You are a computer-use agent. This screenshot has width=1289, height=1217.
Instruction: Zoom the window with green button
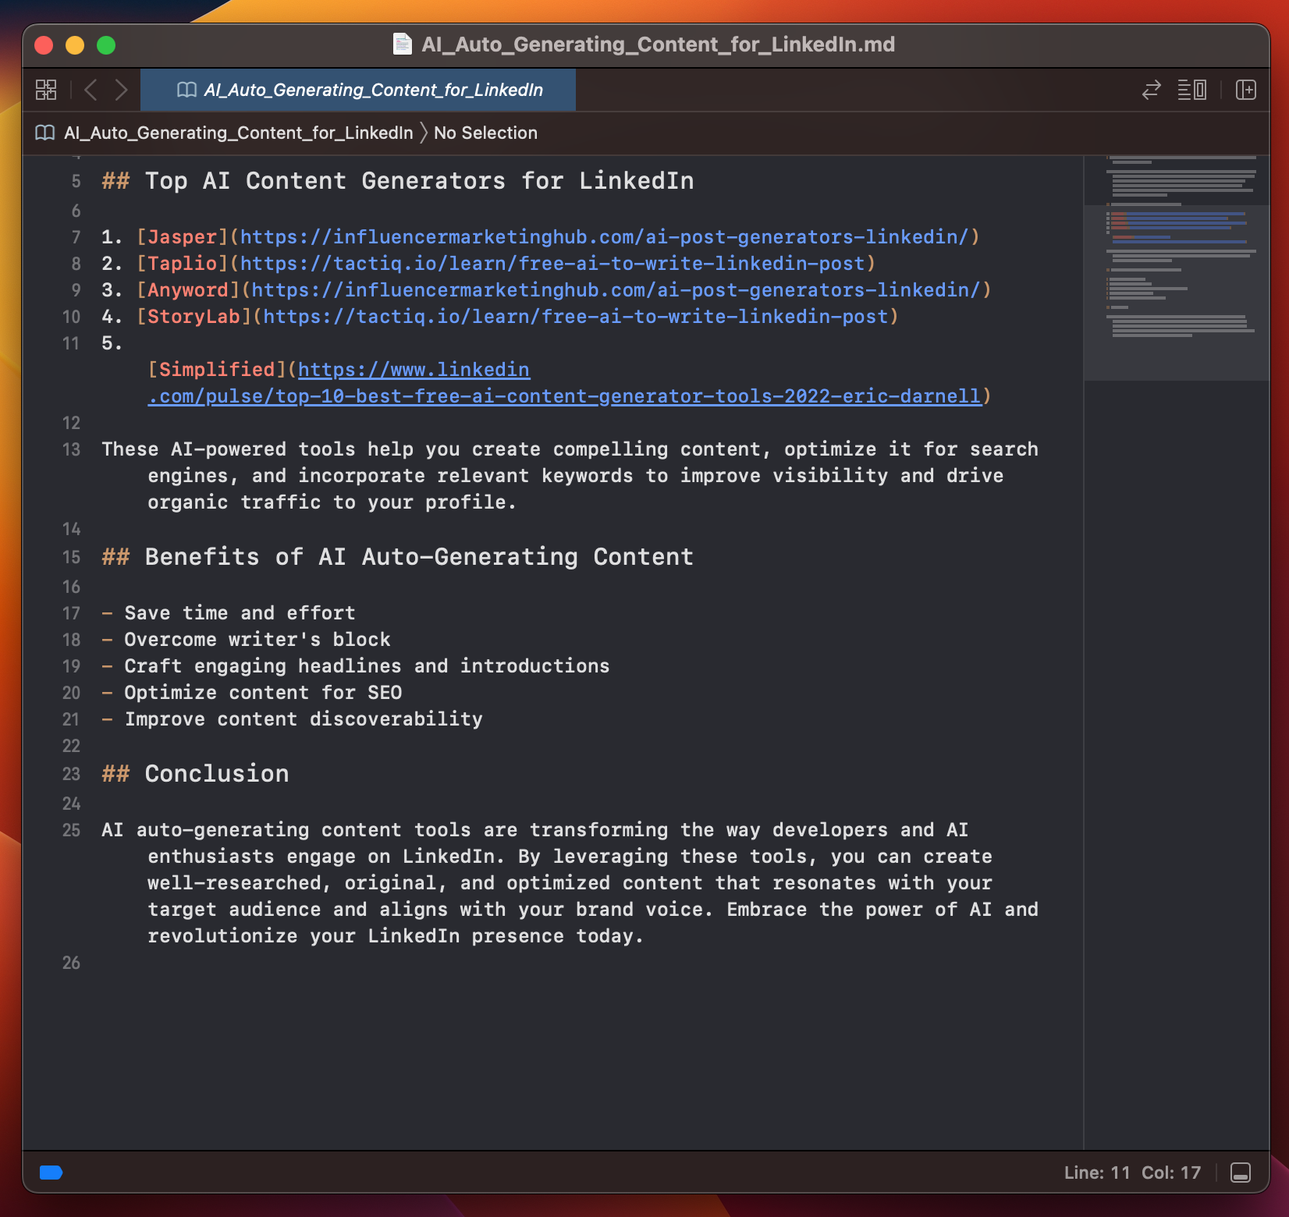106,45
